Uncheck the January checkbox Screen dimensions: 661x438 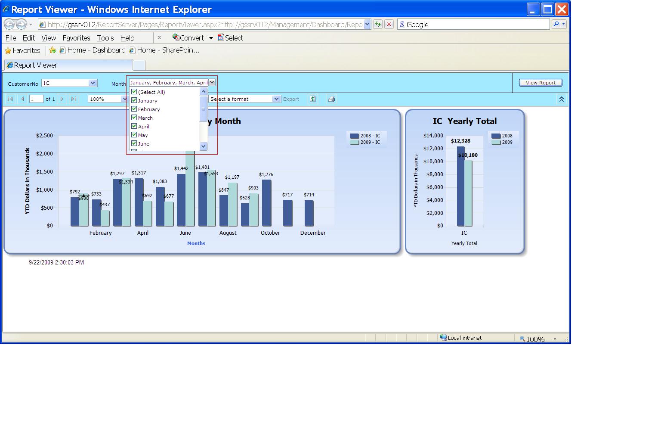pyautogui.click(x=134, y=100)
